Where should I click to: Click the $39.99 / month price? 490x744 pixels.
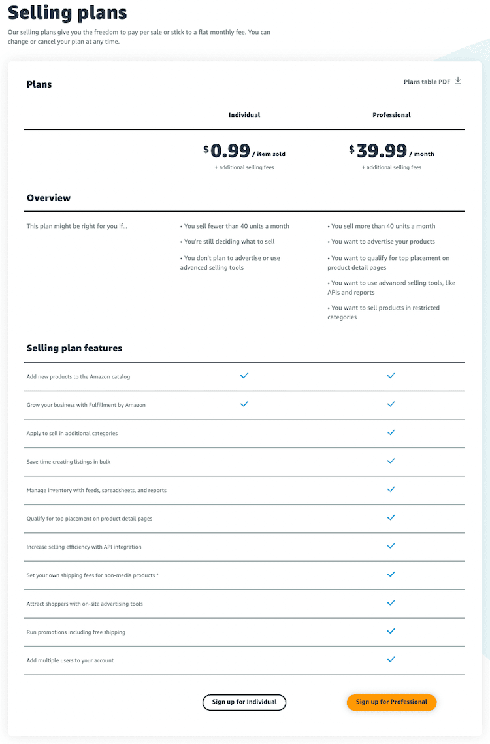click(391, 152)
